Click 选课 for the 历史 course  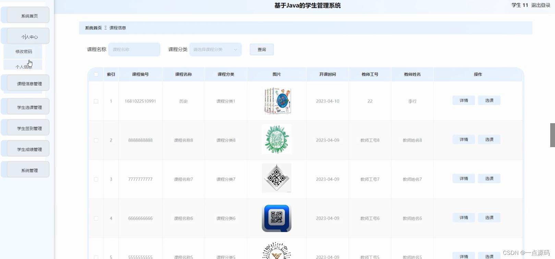[489, 101]
